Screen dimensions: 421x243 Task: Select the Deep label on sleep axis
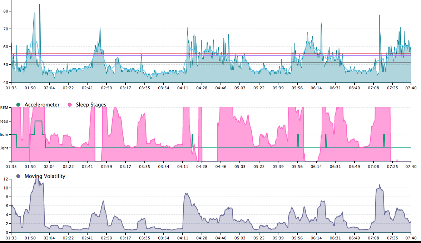point(4,121)
